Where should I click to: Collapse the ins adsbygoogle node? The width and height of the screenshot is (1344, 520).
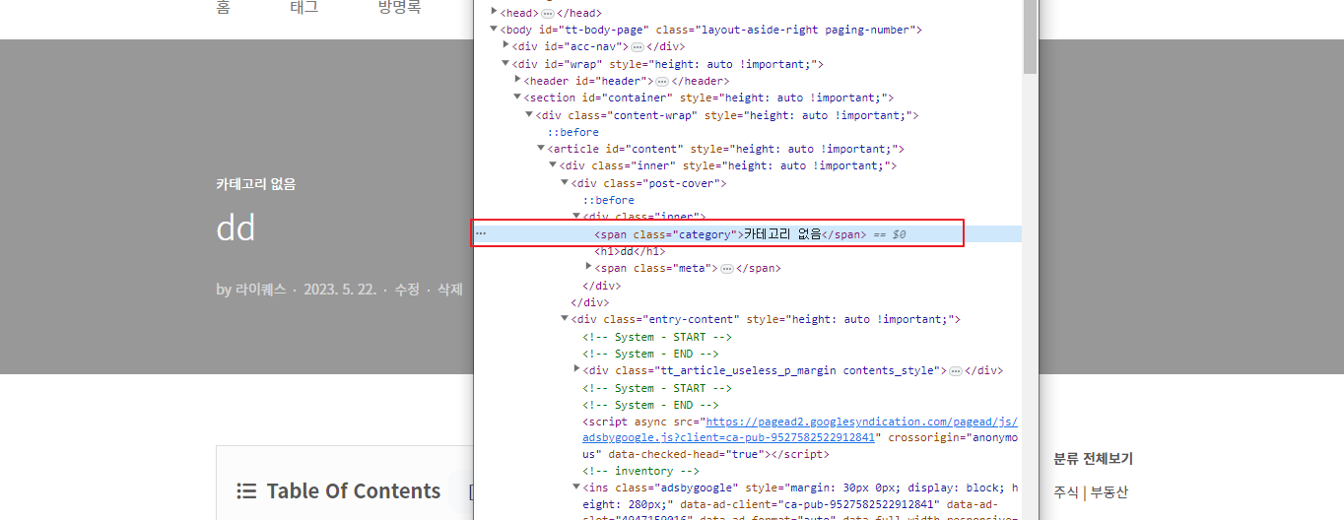coord(577,487)
